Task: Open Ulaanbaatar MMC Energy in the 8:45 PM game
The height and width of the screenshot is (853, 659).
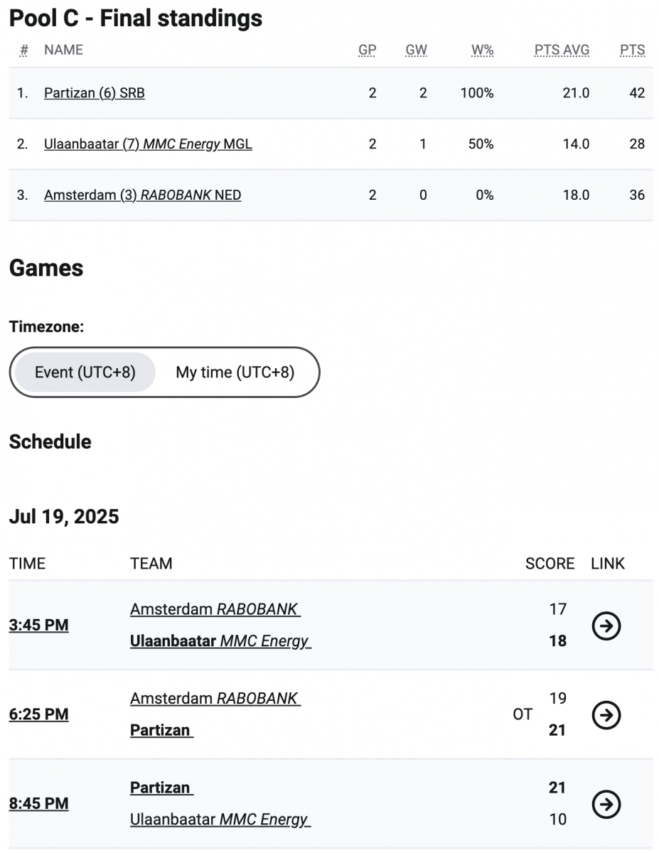Action: point(220,820)
